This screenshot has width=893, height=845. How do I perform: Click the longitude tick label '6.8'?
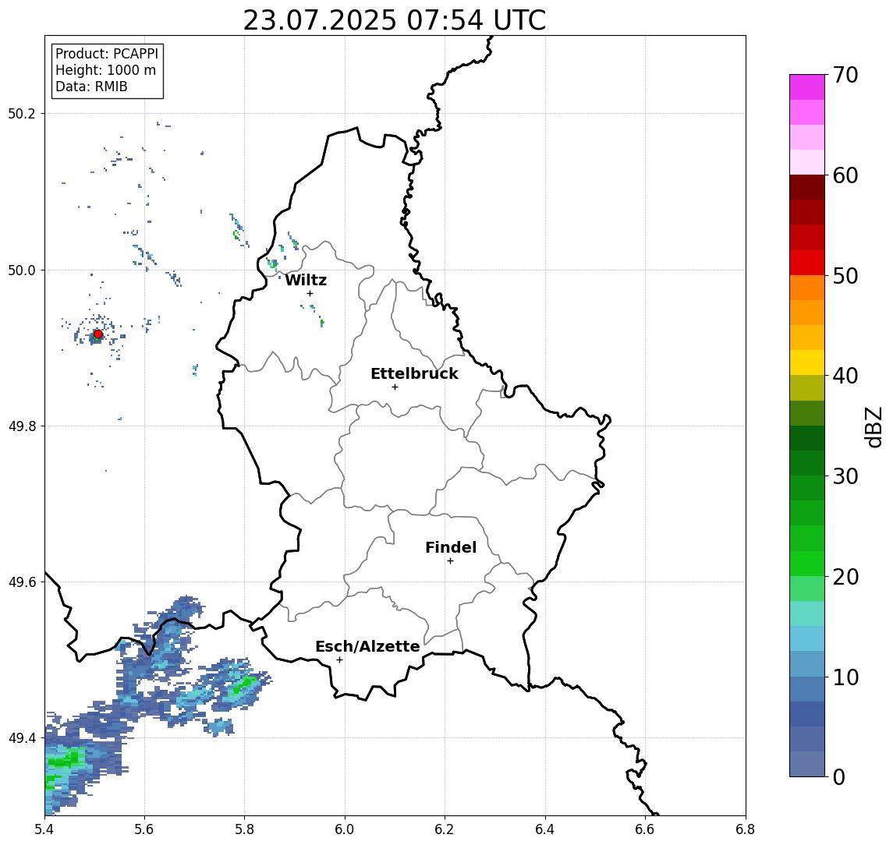coord(746,829)
